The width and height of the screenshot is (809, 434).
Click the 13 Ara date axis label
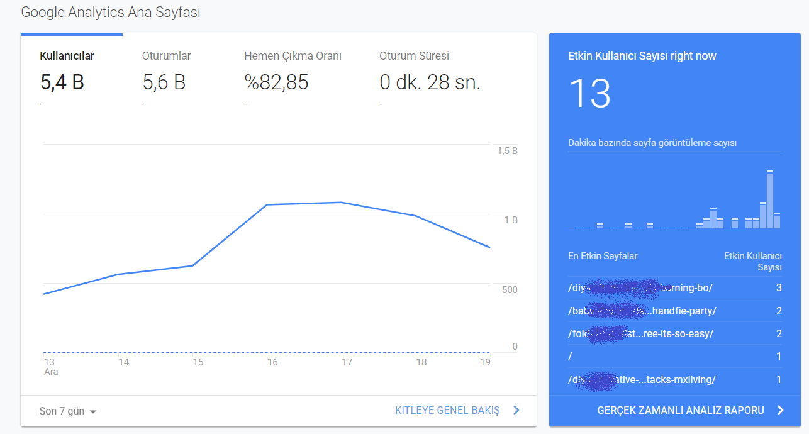(x=51, y=367)
